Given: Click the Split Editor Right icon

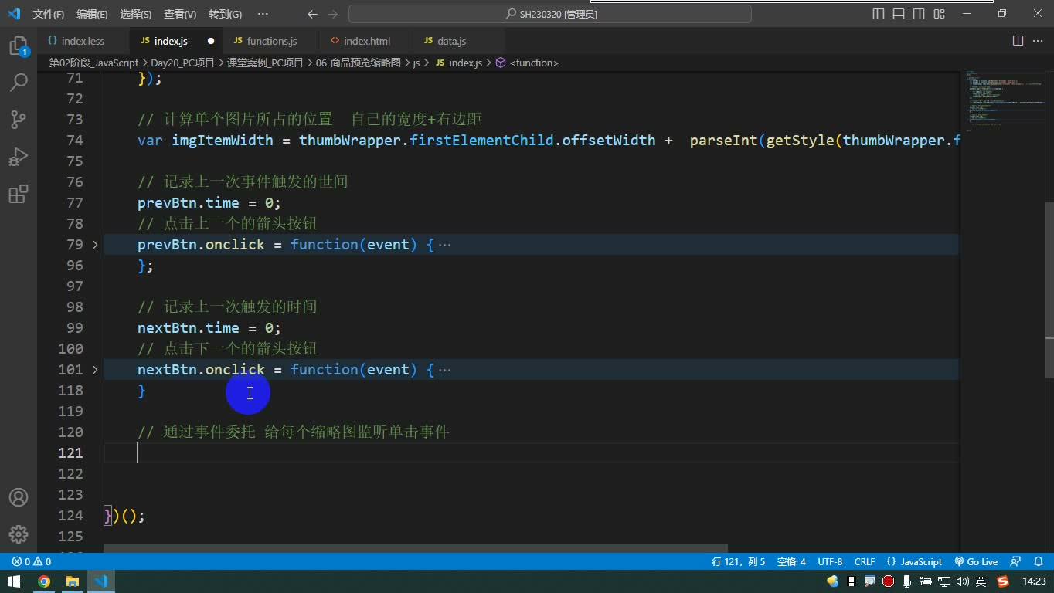Looking at the screenshot, I should (1018, 41).
